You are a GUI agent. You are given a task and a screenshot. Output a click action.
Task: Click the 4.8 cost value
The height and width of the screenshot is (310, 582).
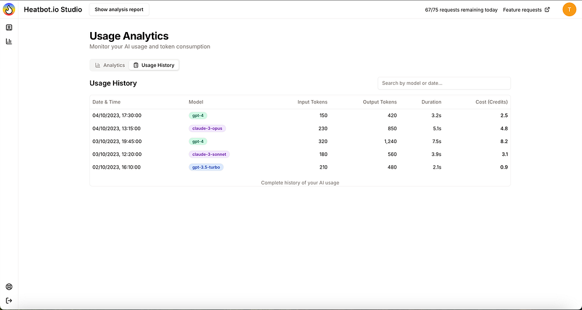coord(504,129)
